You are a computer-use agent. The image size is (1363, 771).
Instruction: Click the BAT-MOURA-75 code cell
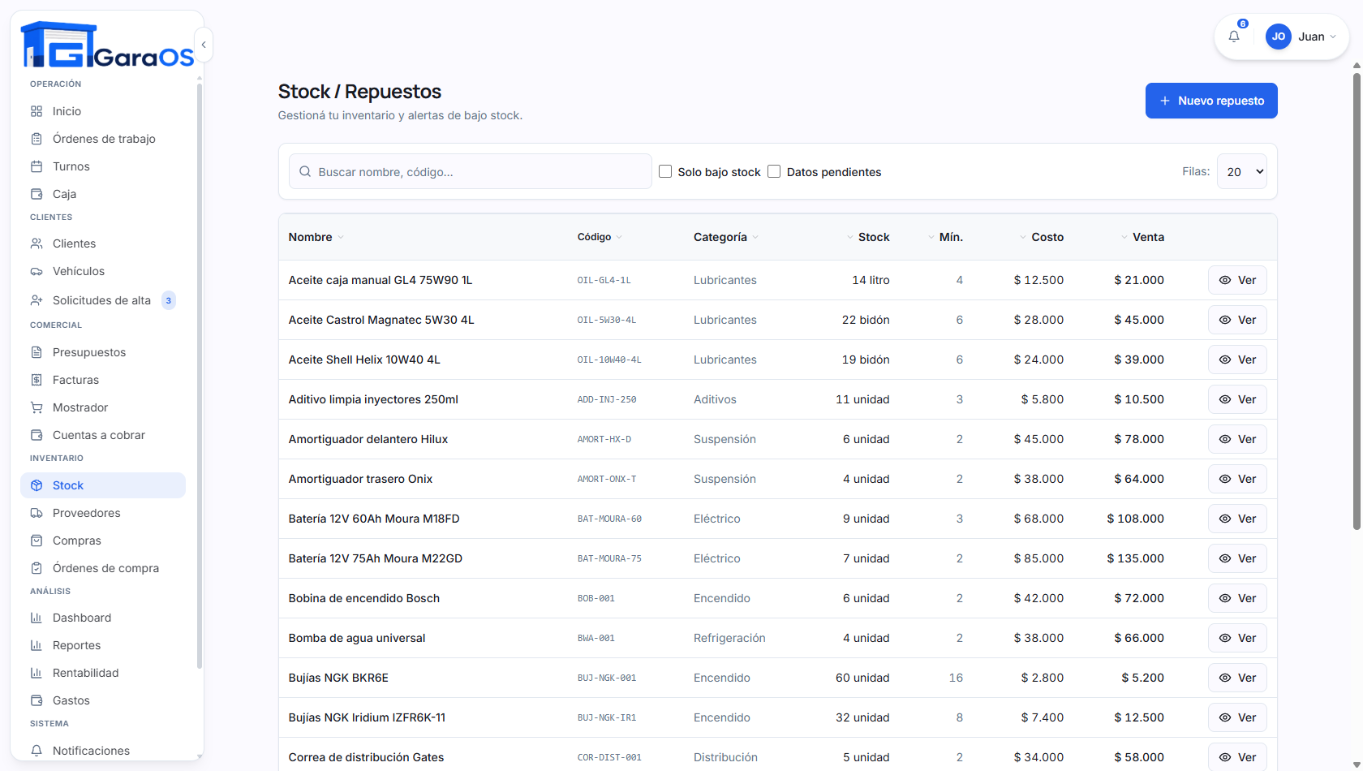609,558
